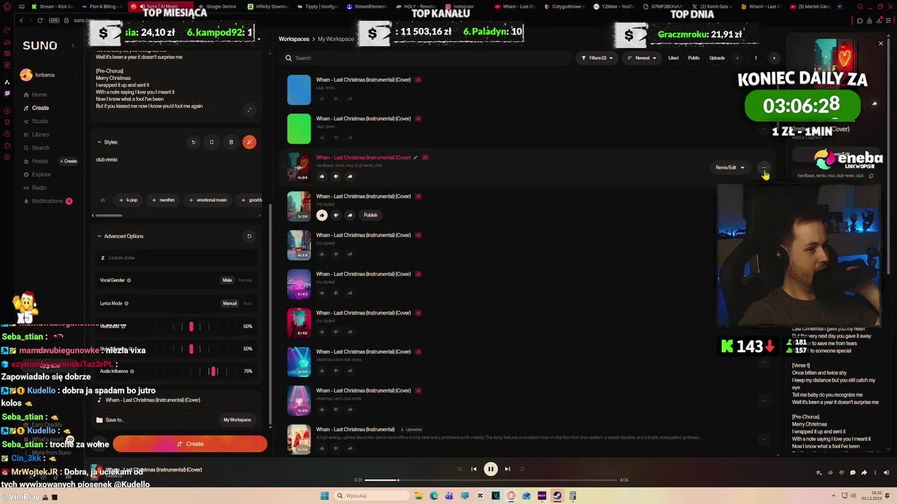Click the orange Create button
This screenshot has height=504, width=897.
tap(190, 444)
